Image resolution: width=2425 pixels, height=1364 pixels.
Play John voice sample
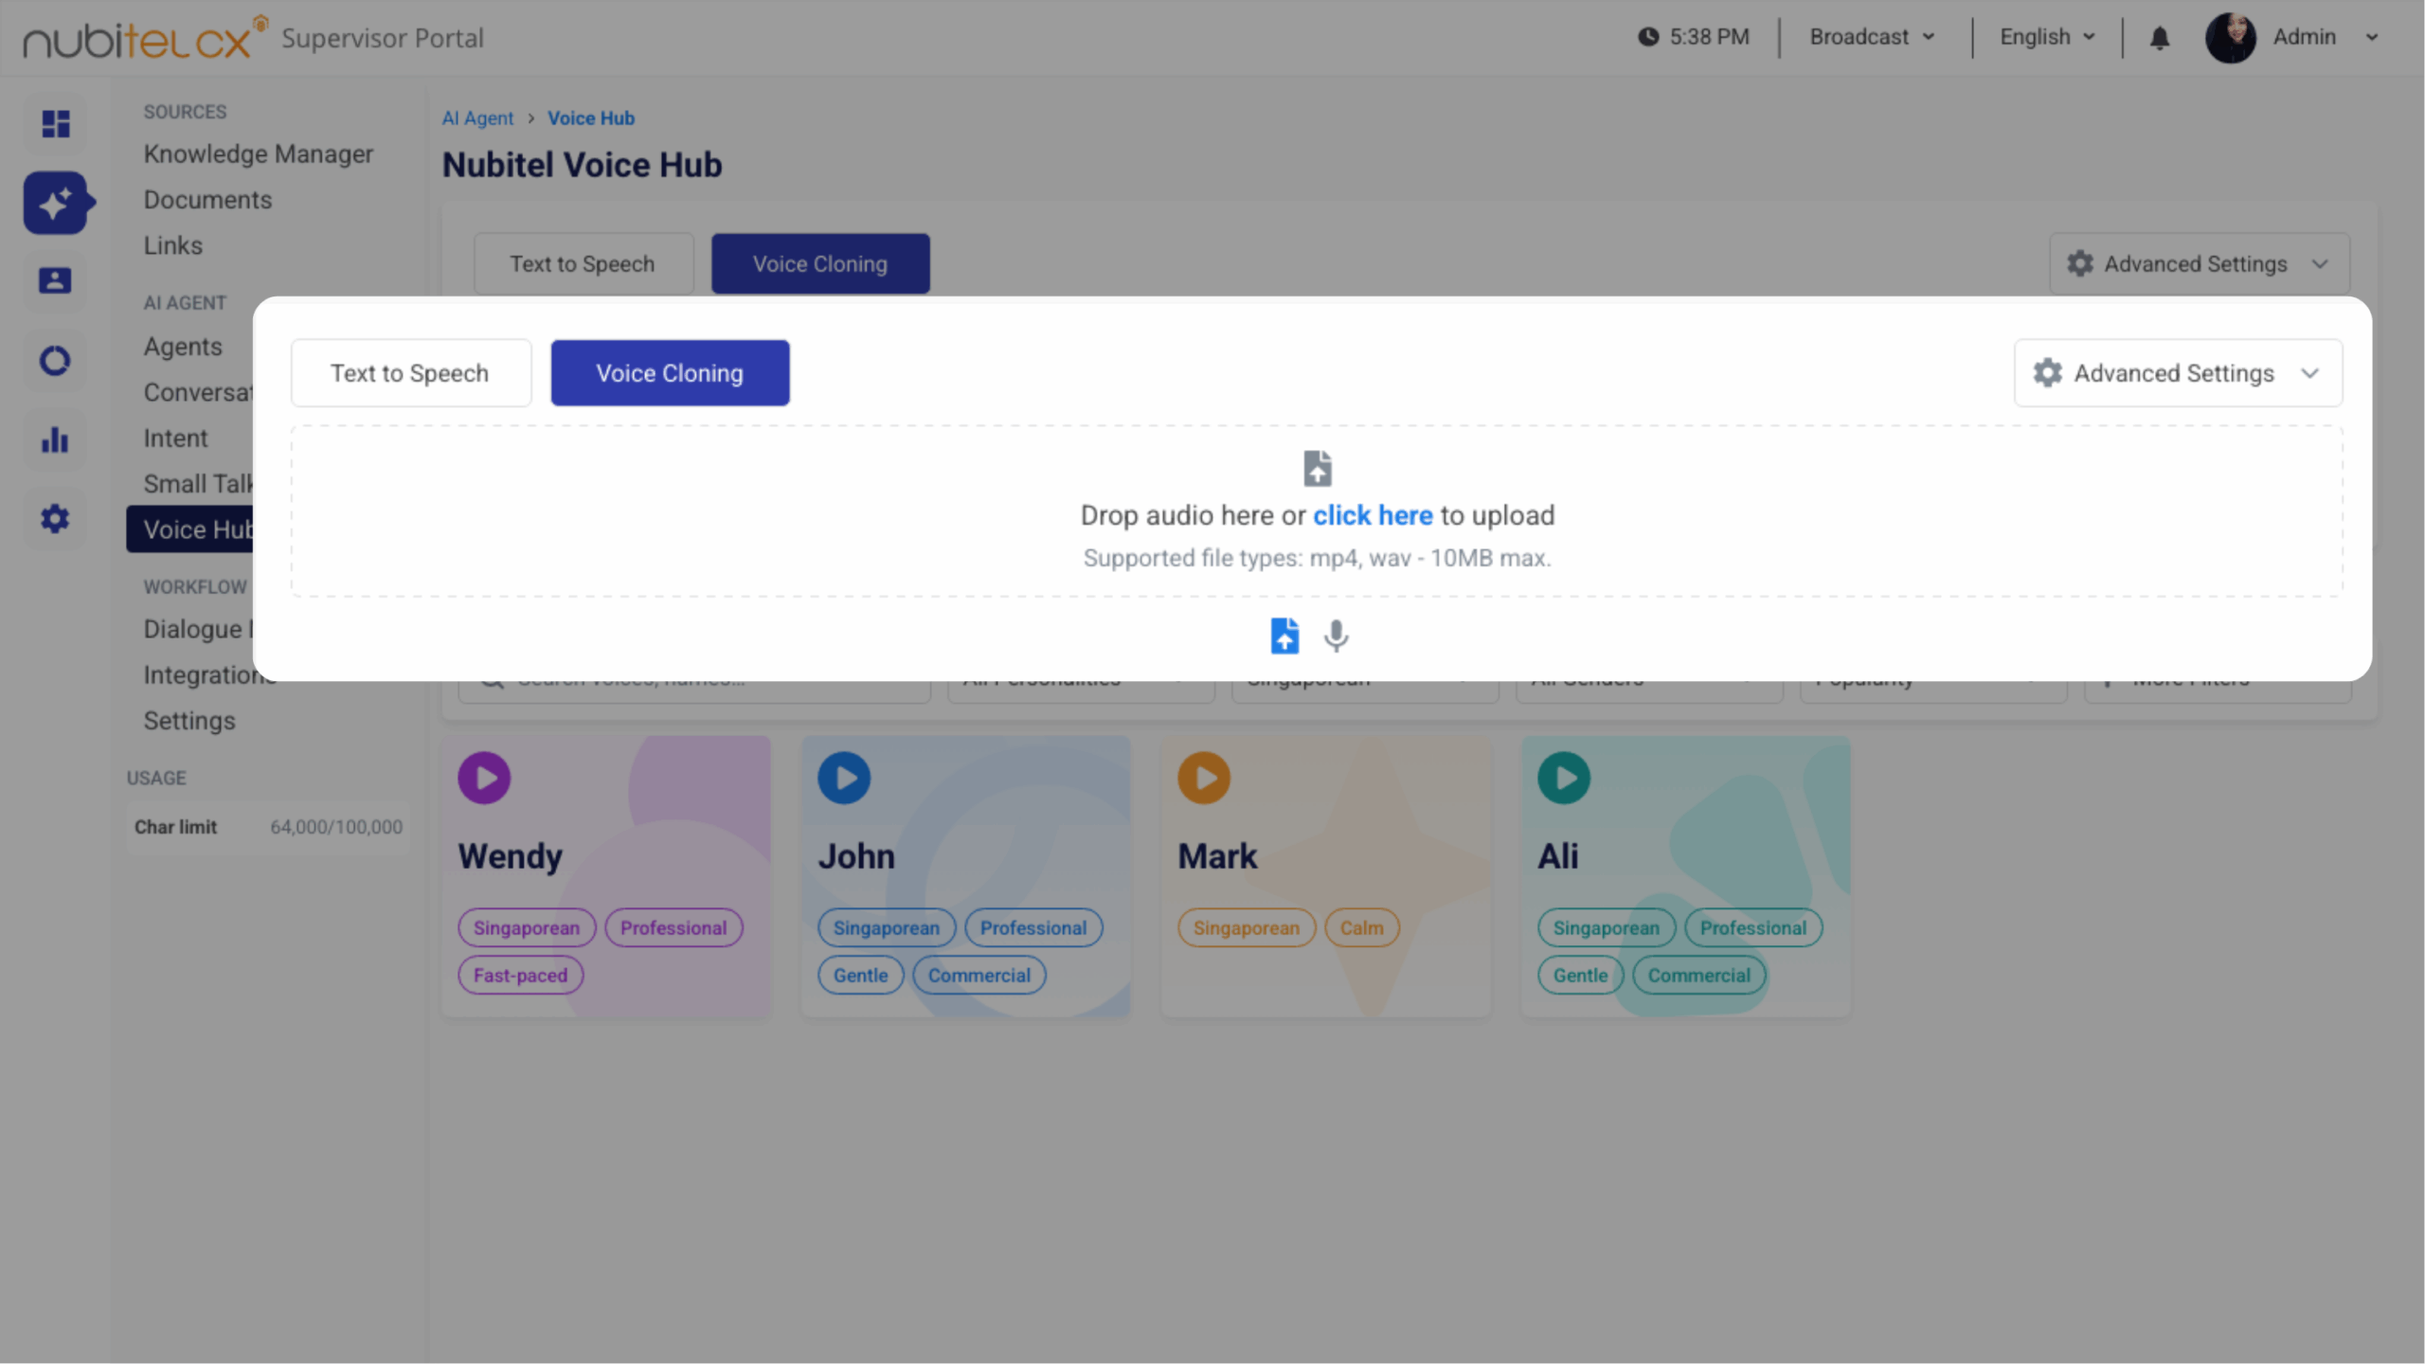point(844,778)
